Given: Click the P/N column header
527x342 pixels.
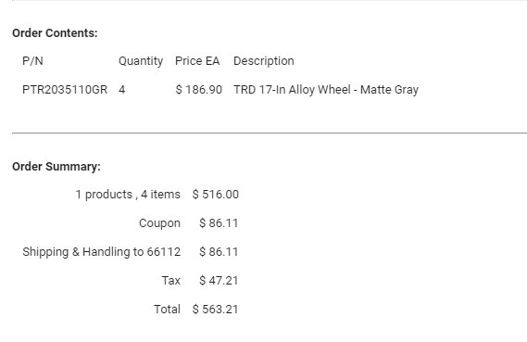Looking at the screenshot, I should point(32,61).
